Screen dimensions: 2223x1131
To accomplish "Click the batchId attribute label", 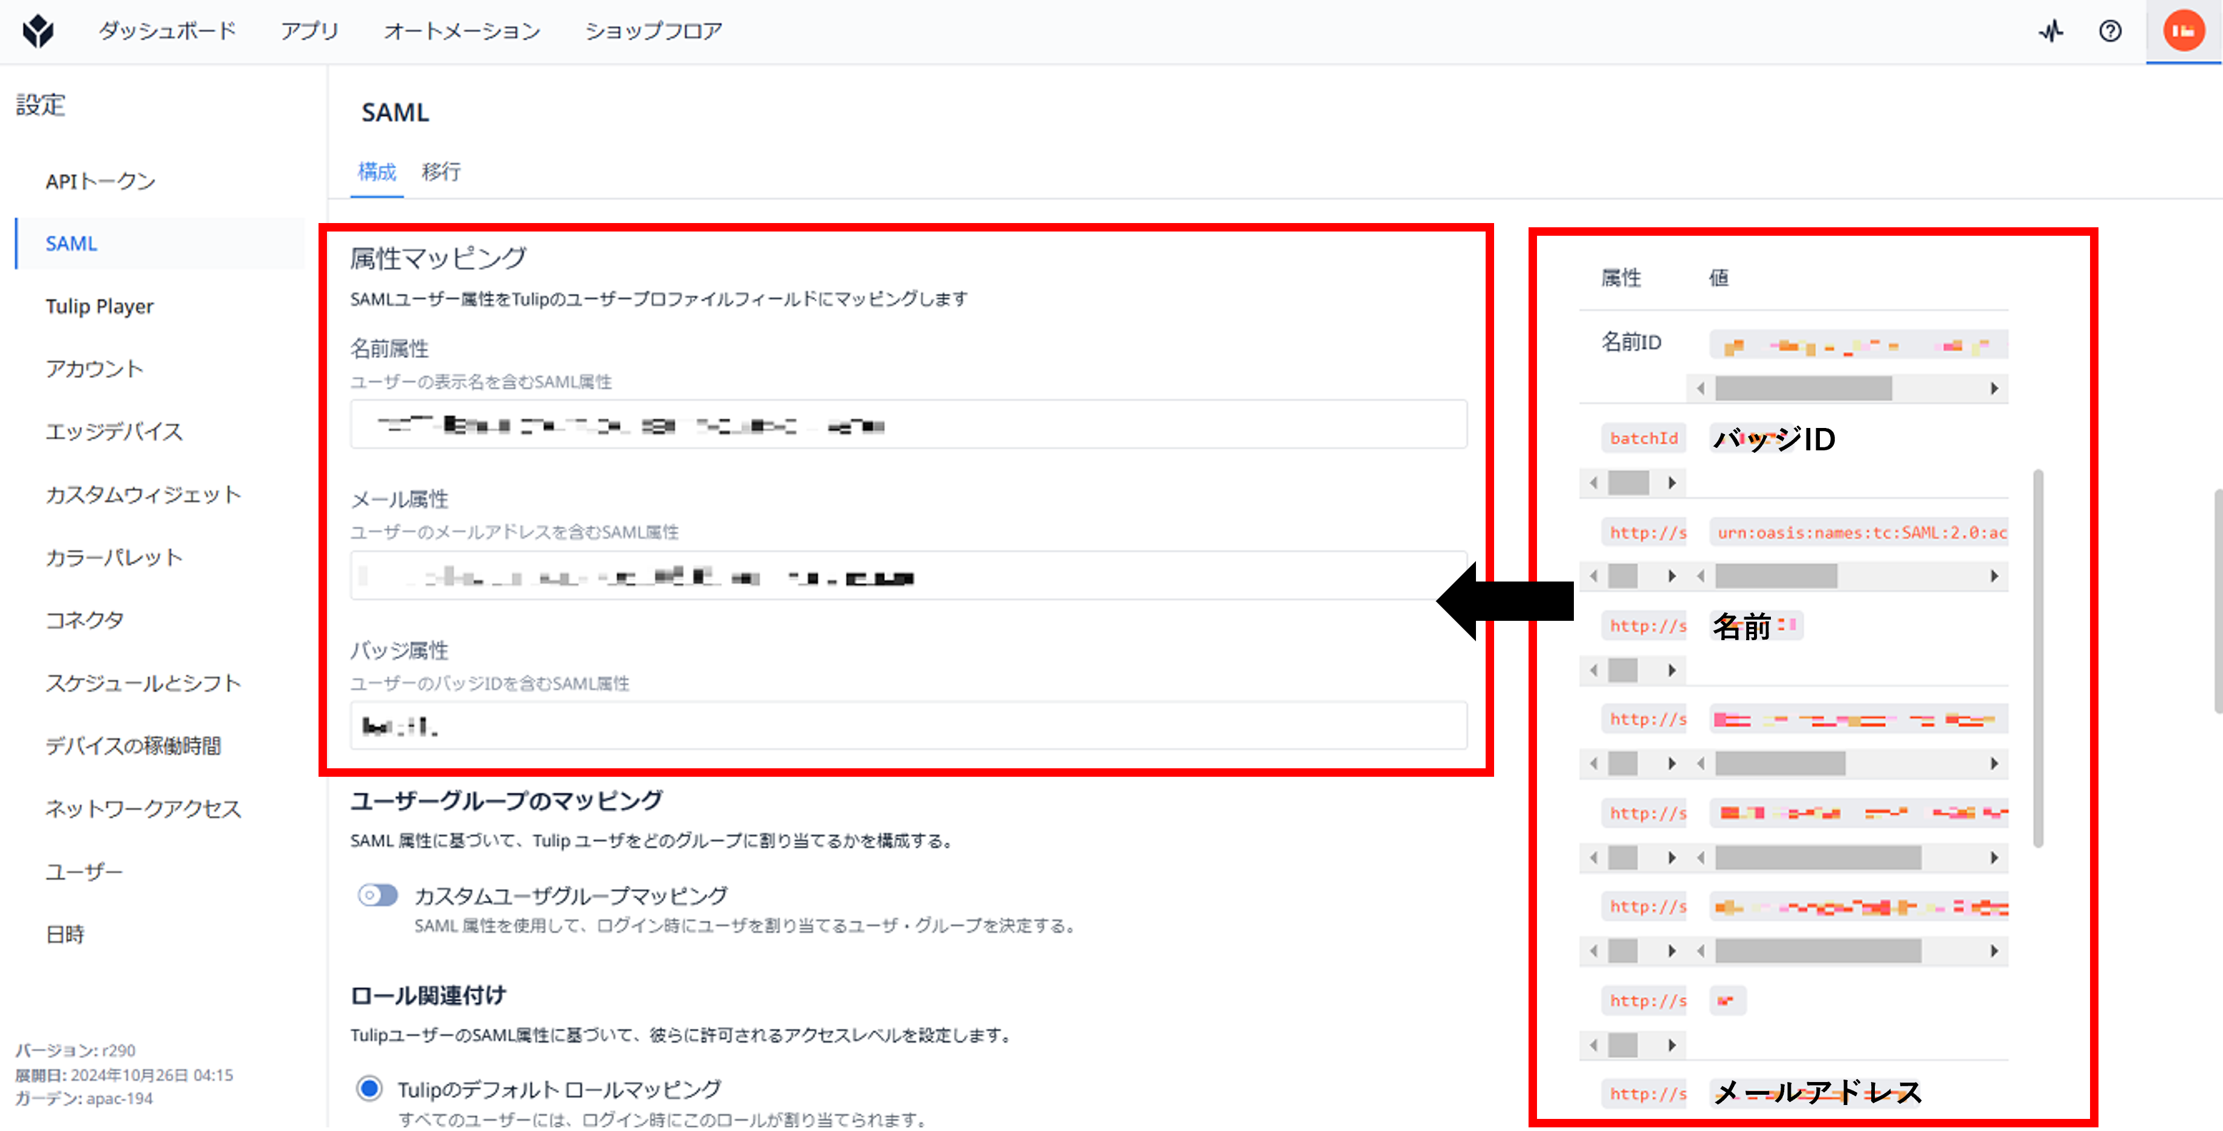I will 1643,439.
